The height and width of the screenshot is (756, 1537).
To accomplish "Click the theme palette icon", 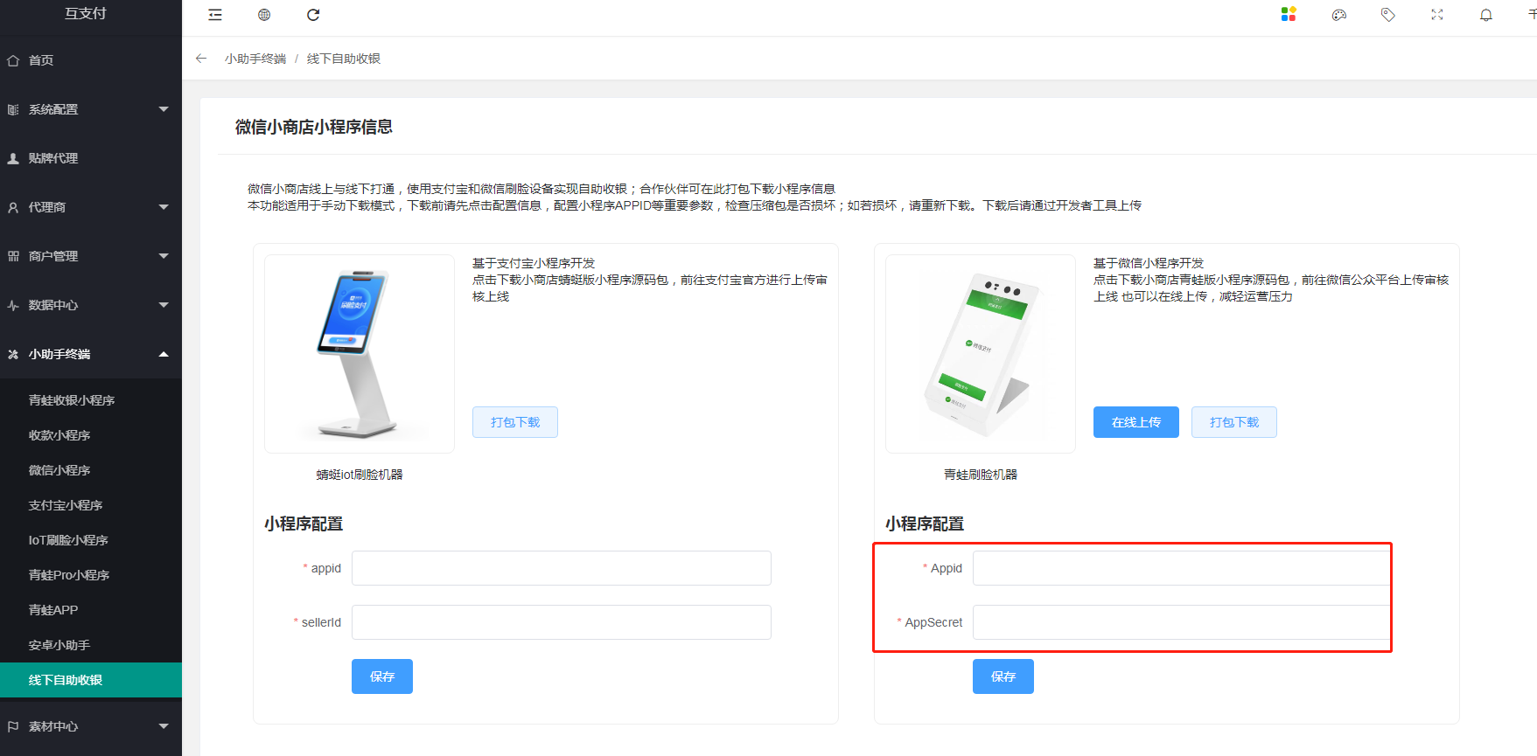I will (x=1339, y=15).
